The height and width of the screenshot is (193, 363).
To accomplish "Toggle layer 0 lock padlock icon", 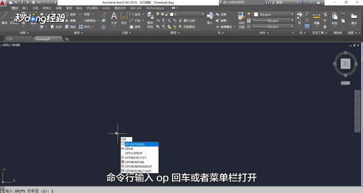I will [167, 14].
